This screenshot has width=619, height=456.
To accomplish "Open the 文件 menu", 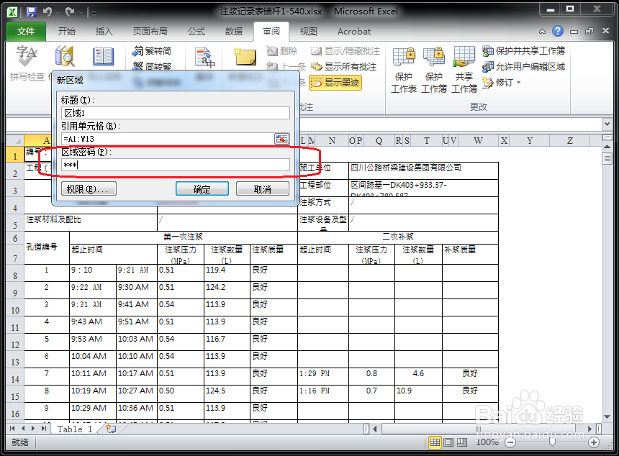I will [26, 31].
